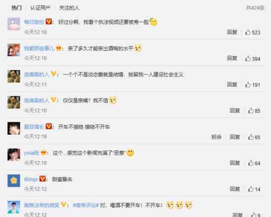
Task: Tap thumbs-up beside the 85 count
Action: click(x=251, y=110)
